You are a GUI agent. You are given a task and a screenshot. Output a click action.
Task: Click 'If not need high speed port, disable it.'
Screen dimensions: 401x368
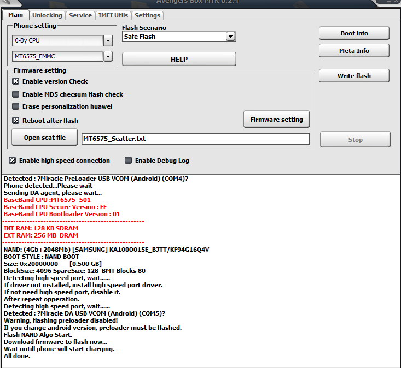(x=62, y=292)
